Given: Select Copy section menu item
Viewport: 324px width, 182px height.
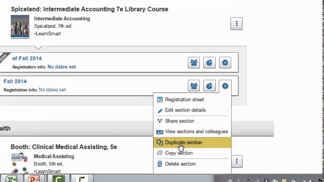Looking at the screenshot, I should [179, 153].
